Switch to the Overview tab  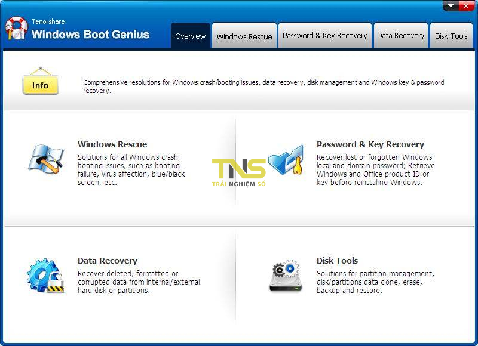point(191,36)
